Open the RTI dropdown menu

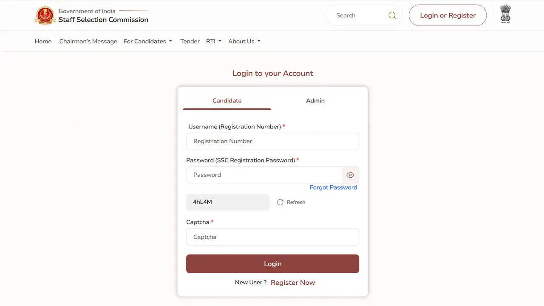click(213, 41)
